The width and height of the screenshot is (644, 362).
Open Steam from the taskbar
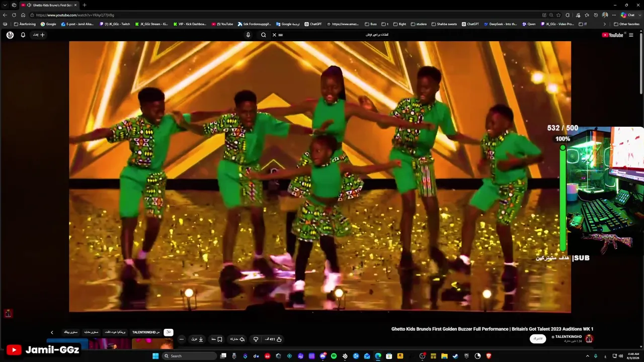point(455,356)
